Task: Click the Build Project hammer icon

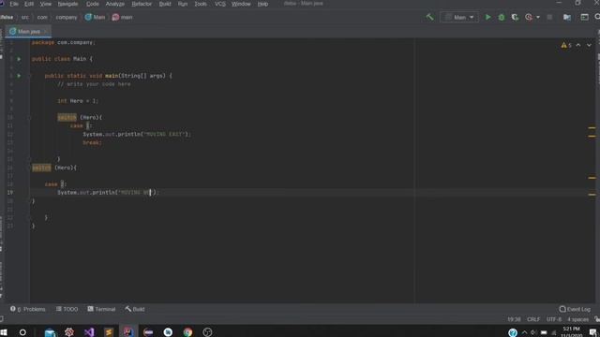Action: click(429, 17)
